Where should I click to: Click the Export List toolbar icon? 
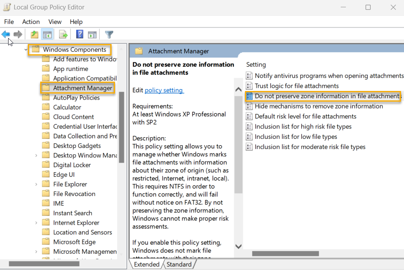click(62, 34)
